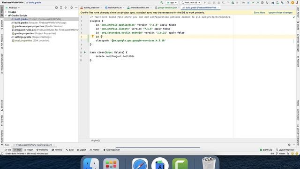The width and height of the screenshot is (300, 169).
Task: Open the Event Log
Action: [x=266, y=150]
